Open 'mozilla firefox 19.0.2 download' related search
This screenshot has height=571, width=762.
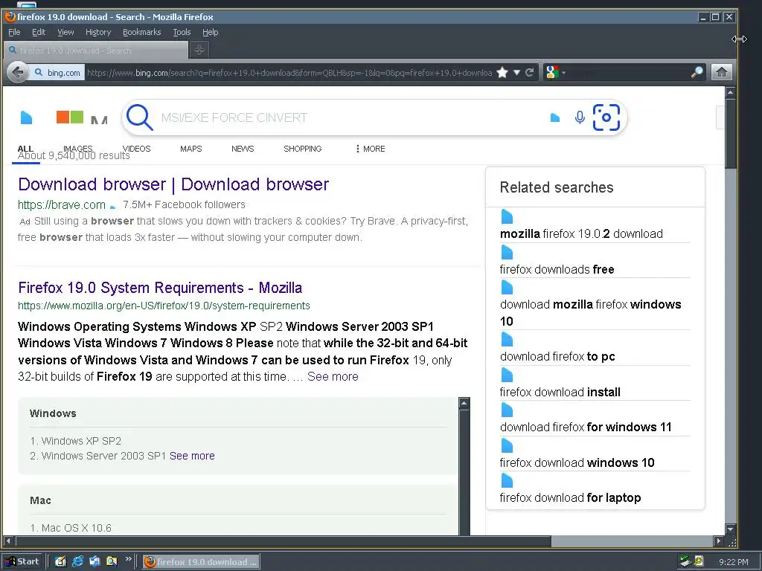[581, 233]
